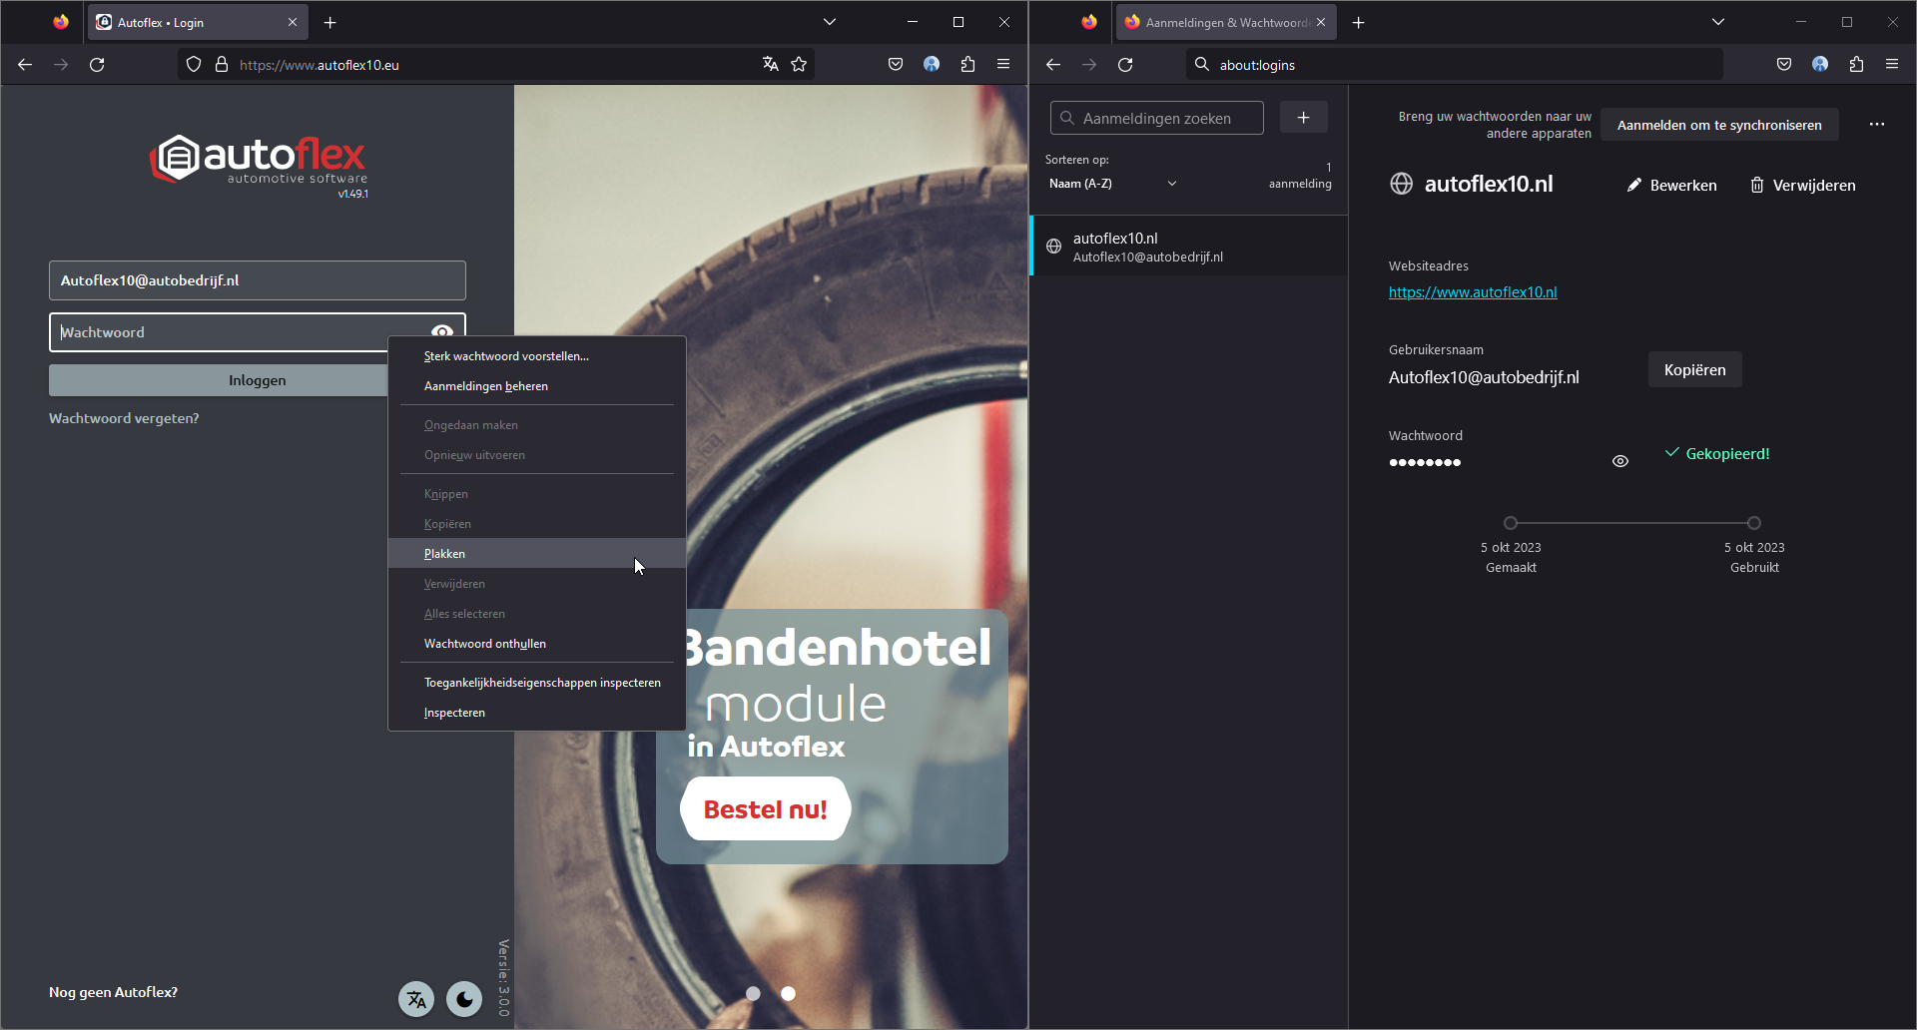Open the Pocket icon in right browser
Screen dimensions: 1917x1030
[x=1784, y=65]
